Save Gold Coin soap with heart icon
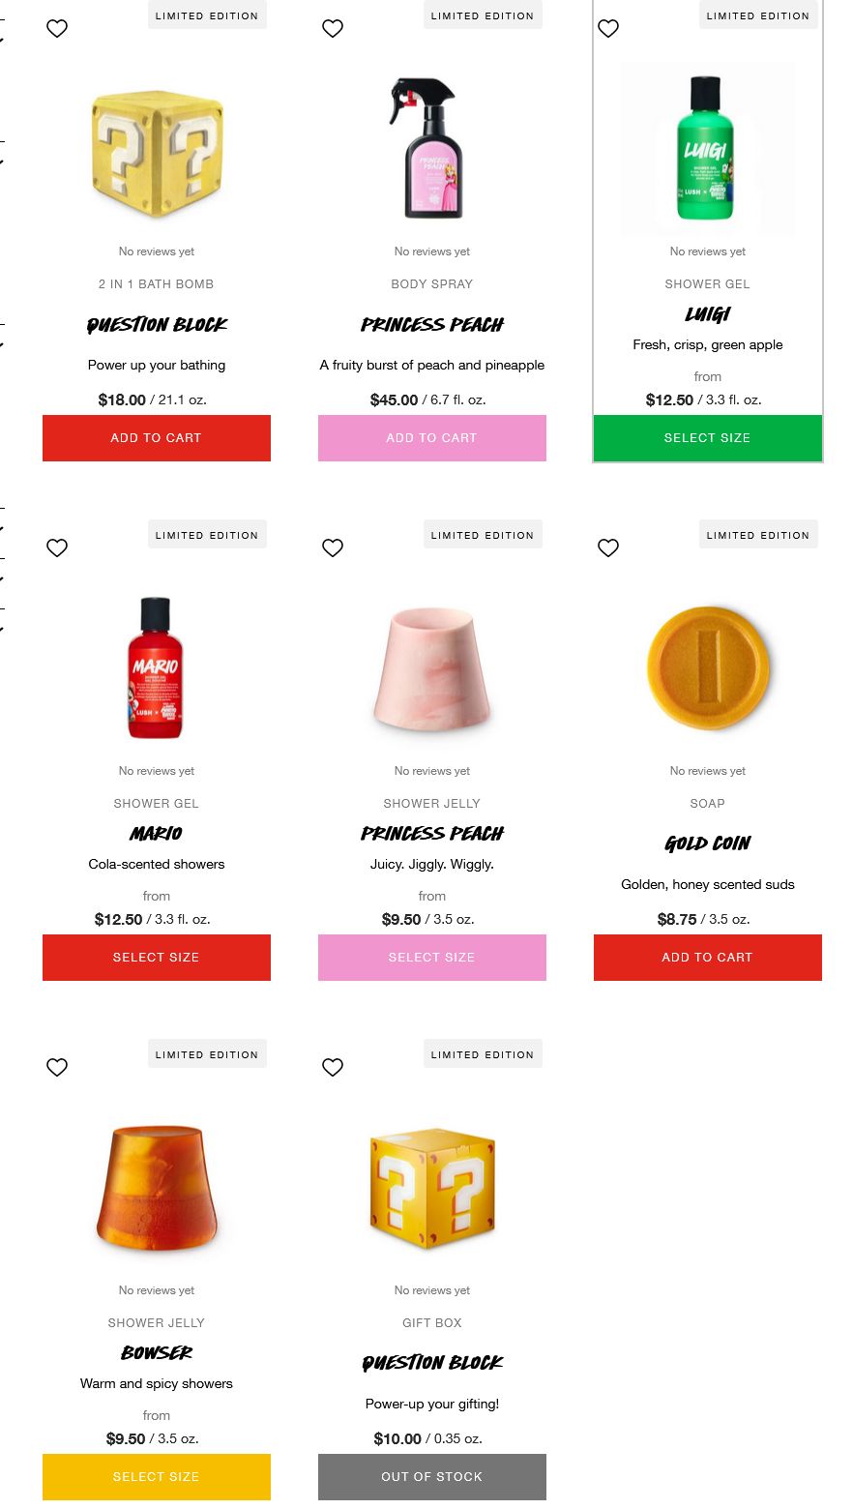The height and width of the screenshot is (1509, 853). [608, 548]
